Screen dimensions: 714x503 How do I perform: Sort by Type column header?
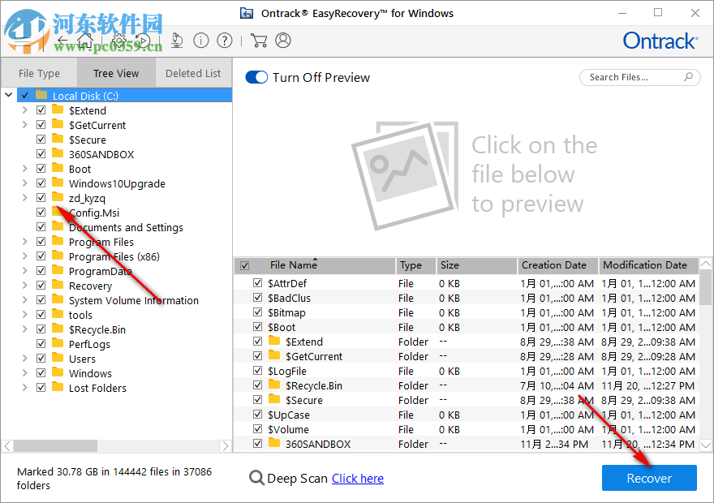415,265
